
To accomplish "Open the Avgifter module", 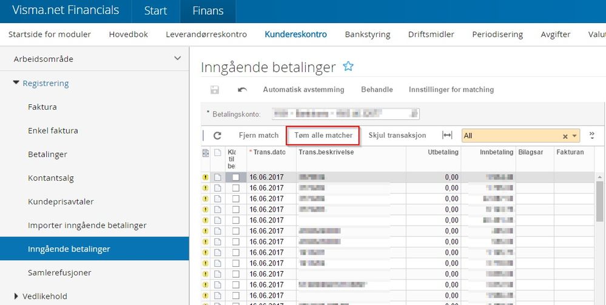I will tap(556, 35).
